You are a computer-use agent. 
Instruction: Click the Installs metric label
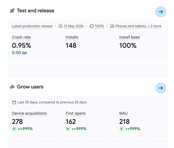[x=72, y=37]
